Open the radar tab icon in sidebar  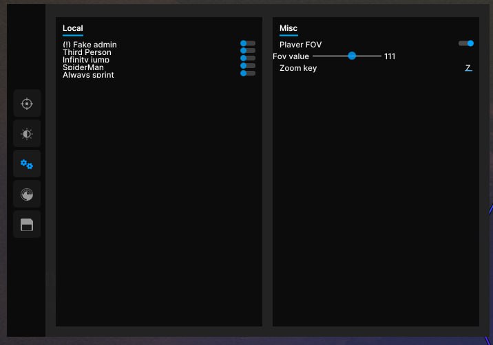[27, 194]
